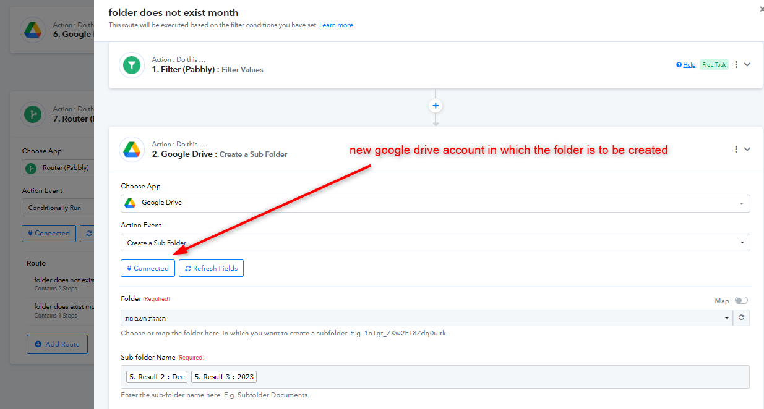764x409 pixels.
Task: Click the Refresh Fields button
Action: point(211,268)
